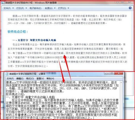This screenshot has height=120, width=135.
Task: Click 电子邮件(E) in Photo Viewer toolbar
Action: 35,8
